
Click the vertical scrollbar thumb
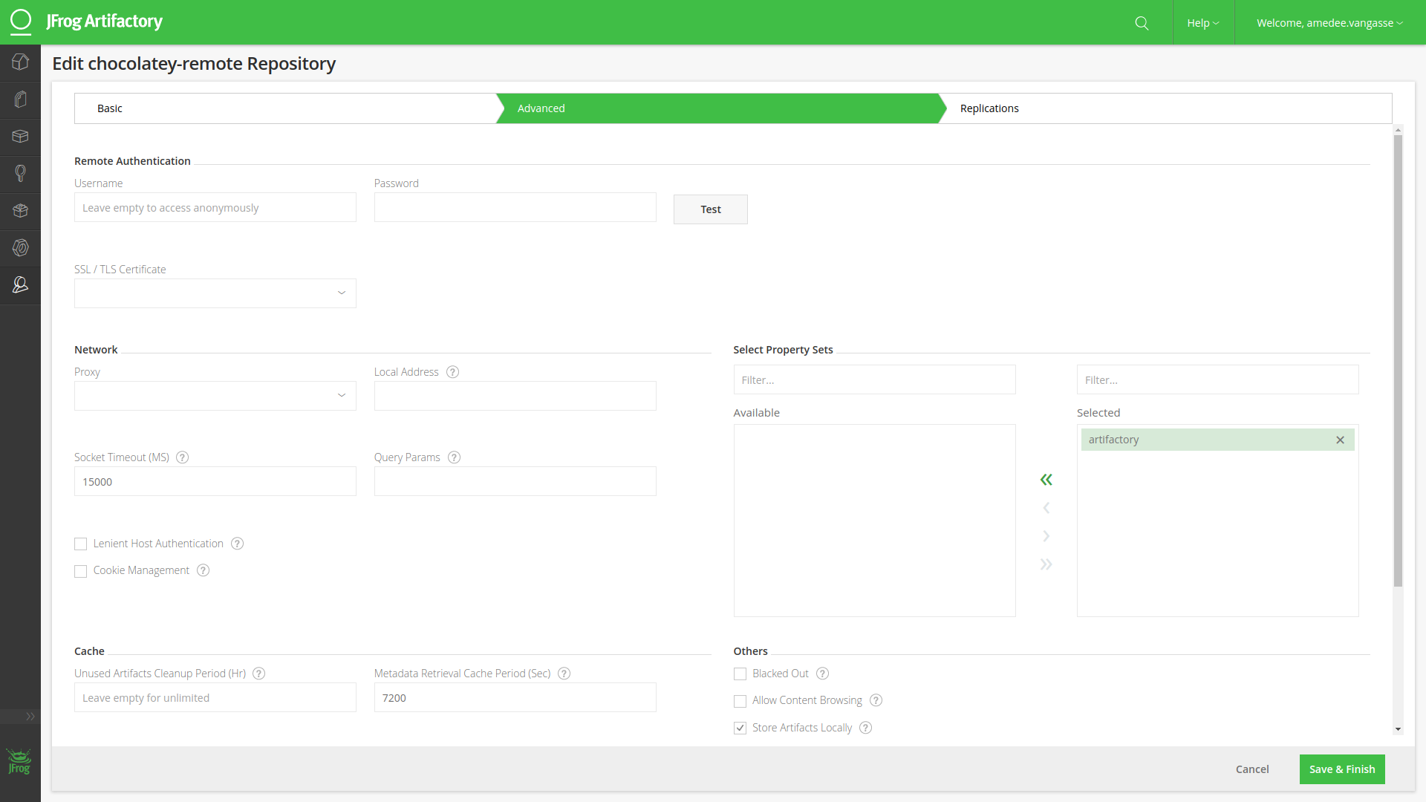(1398, 360)
